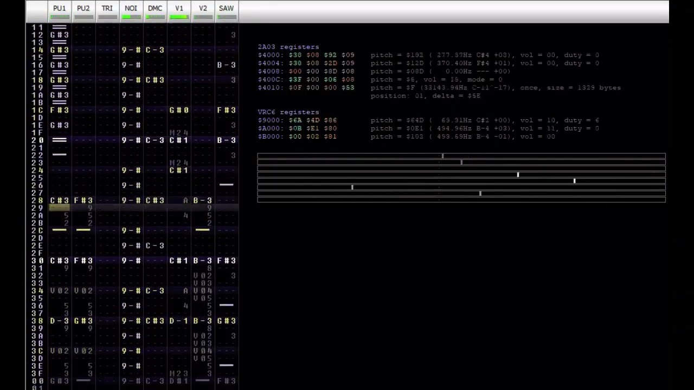Viewport: 694px width, 390px height.
Task: Click the $B000 VRC6 register line
Action: pyautogui.click(x=406, y=136)
